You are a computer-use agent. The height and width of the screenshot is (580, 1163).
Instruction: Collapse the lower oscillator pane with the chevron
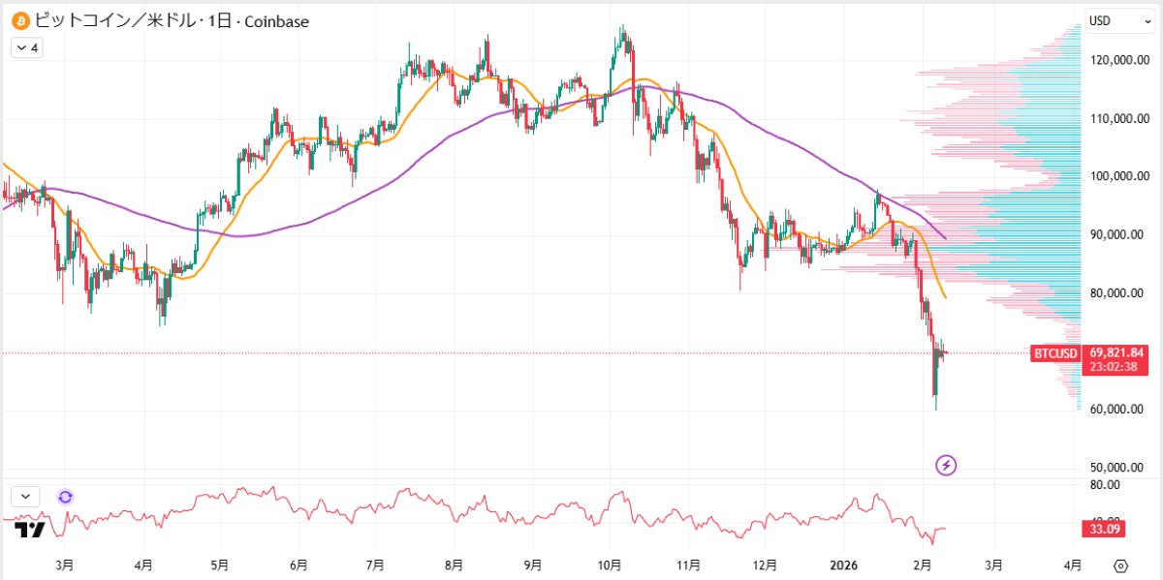[26, 497]
